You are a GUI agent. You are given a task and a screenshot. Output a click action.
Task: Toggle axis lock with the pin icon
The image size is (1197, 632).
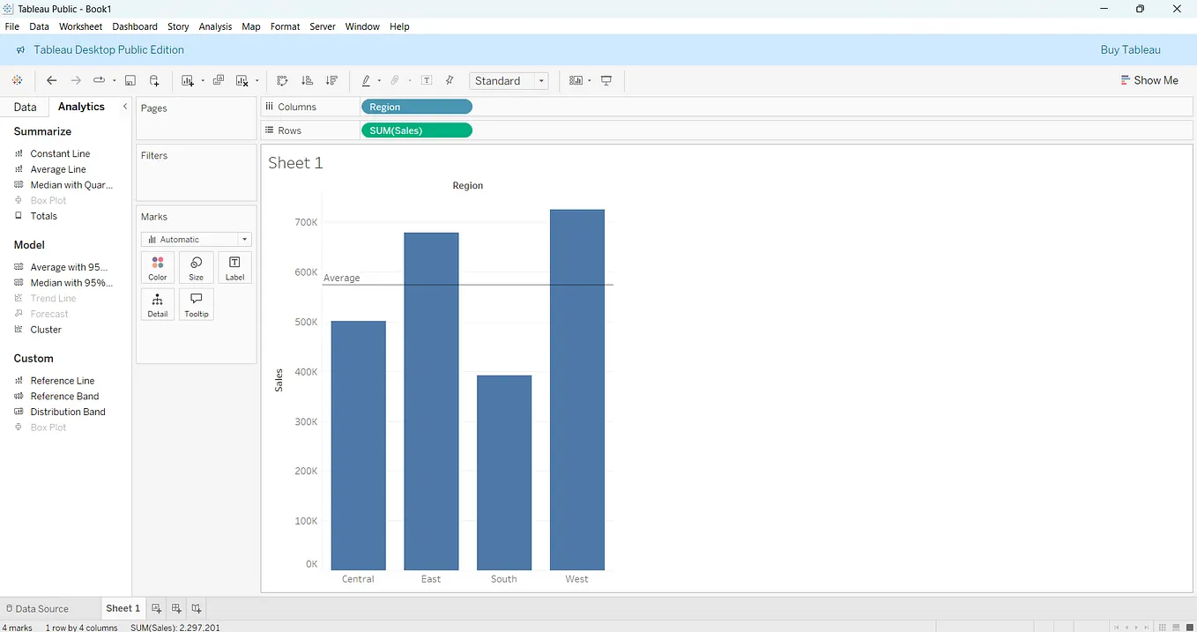coord(450,80)
